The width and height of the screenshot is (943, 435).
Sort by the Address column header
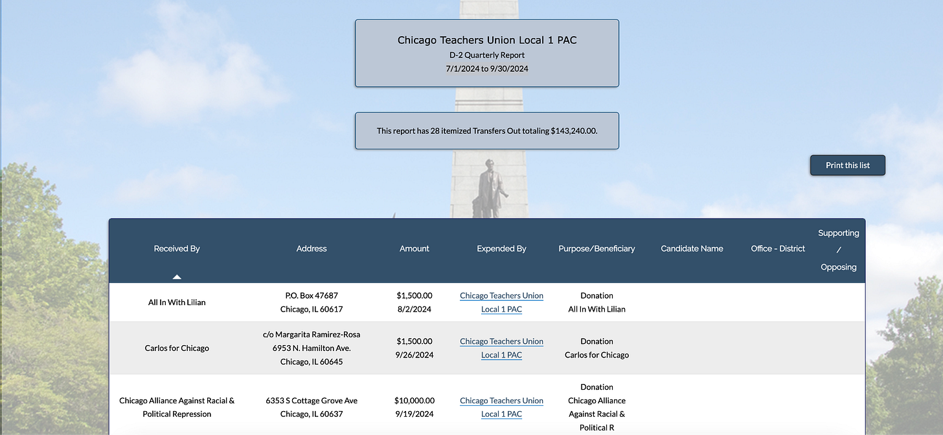[312, 249]
